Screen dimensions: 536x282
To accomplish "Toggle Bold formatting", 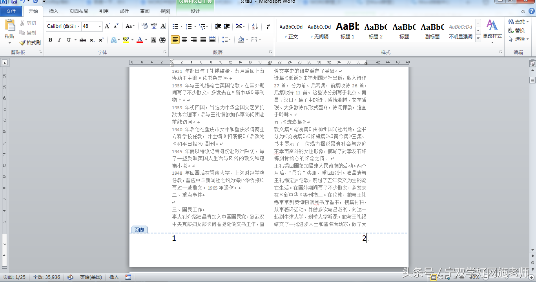I will point(50,40).
